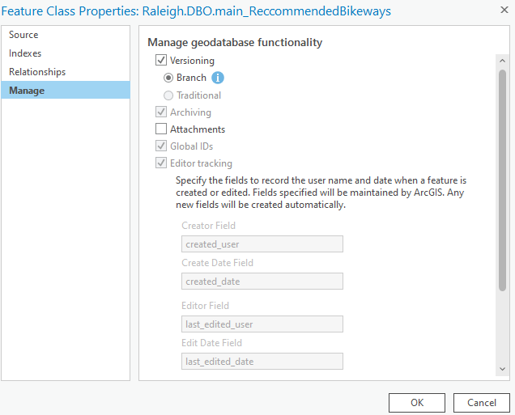Viewport: 515px width, 415px height.
Task: Click the Edit Date Field input
Action: tap(262, 362)
